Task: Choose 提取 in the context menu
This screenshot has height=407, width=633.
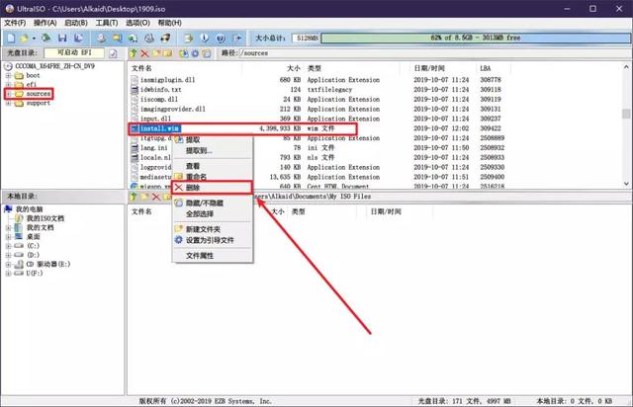Action: (213, 139)
